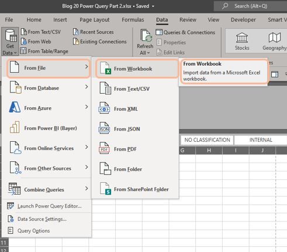Expand the From Other Sources submenu arrow
Screen dimensions: 287x252
(87, 167)
